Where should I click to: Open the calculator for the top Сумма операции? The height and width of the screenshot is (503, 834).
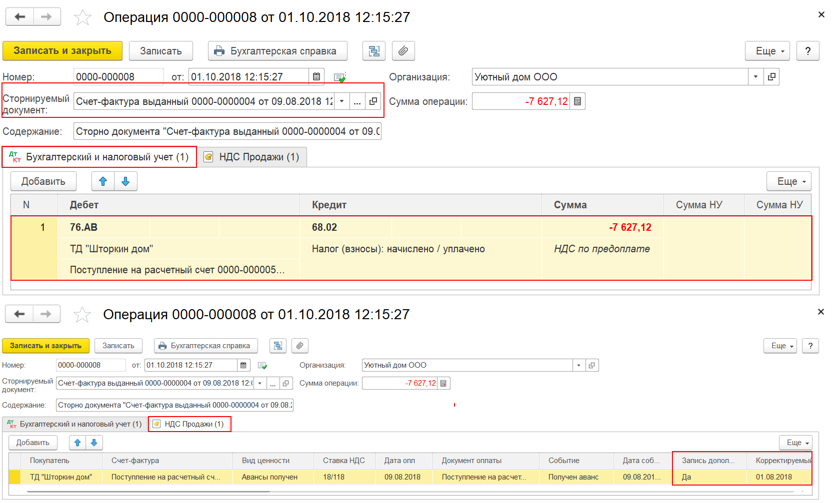pyautogui.click(x=577, y=101)
